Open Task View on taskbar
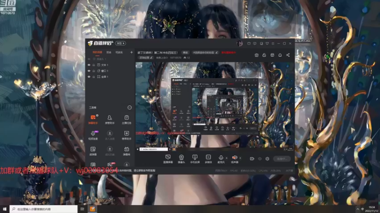Viewport: 380px width, 213px height. click(82, 209)
